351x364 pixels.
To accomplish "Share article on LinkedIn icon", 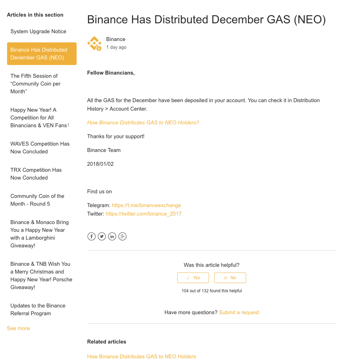I will coord(112,236).
